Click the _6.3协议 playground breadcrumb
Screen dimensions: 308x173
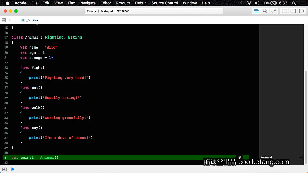click(x=30, y=20)
